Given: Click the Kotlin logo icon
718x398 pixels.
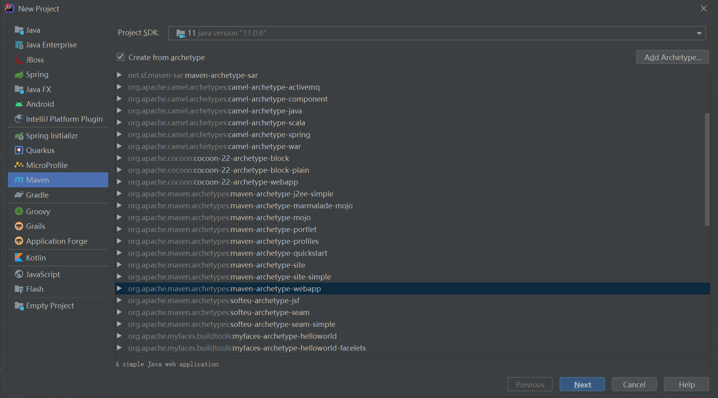Looking at the screenshot, I should click(19, 258).
